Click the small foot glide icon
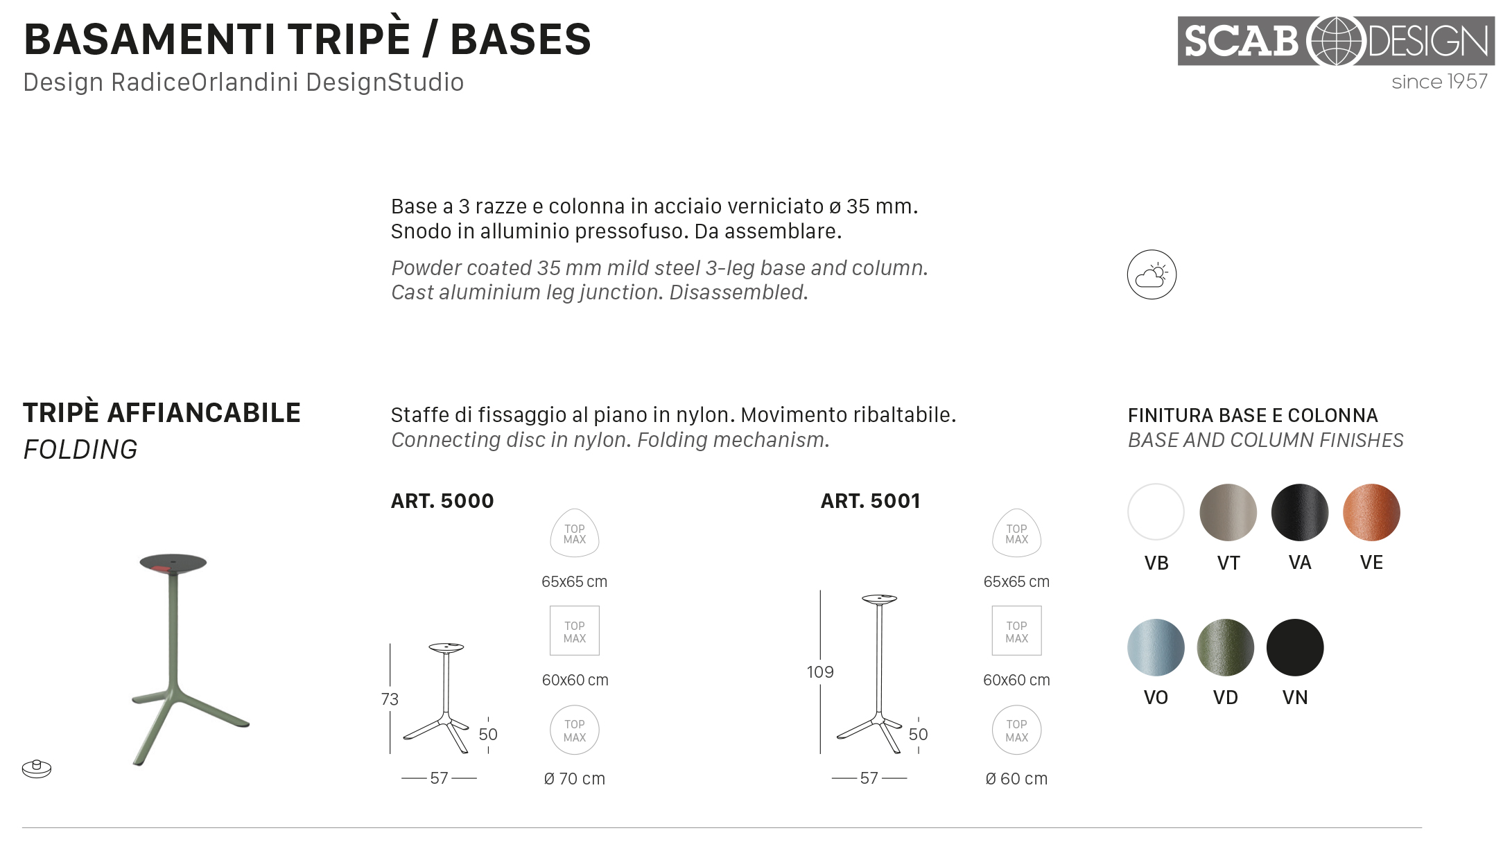1503x860 pixels. pyautogui.click(x=37, y=769)
